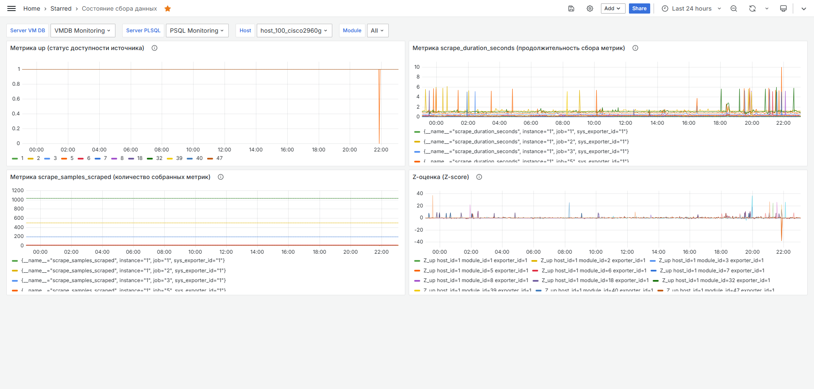Go to the Starred breadcrumb
The width and height of the screenshot is (814, 389).
61,8
